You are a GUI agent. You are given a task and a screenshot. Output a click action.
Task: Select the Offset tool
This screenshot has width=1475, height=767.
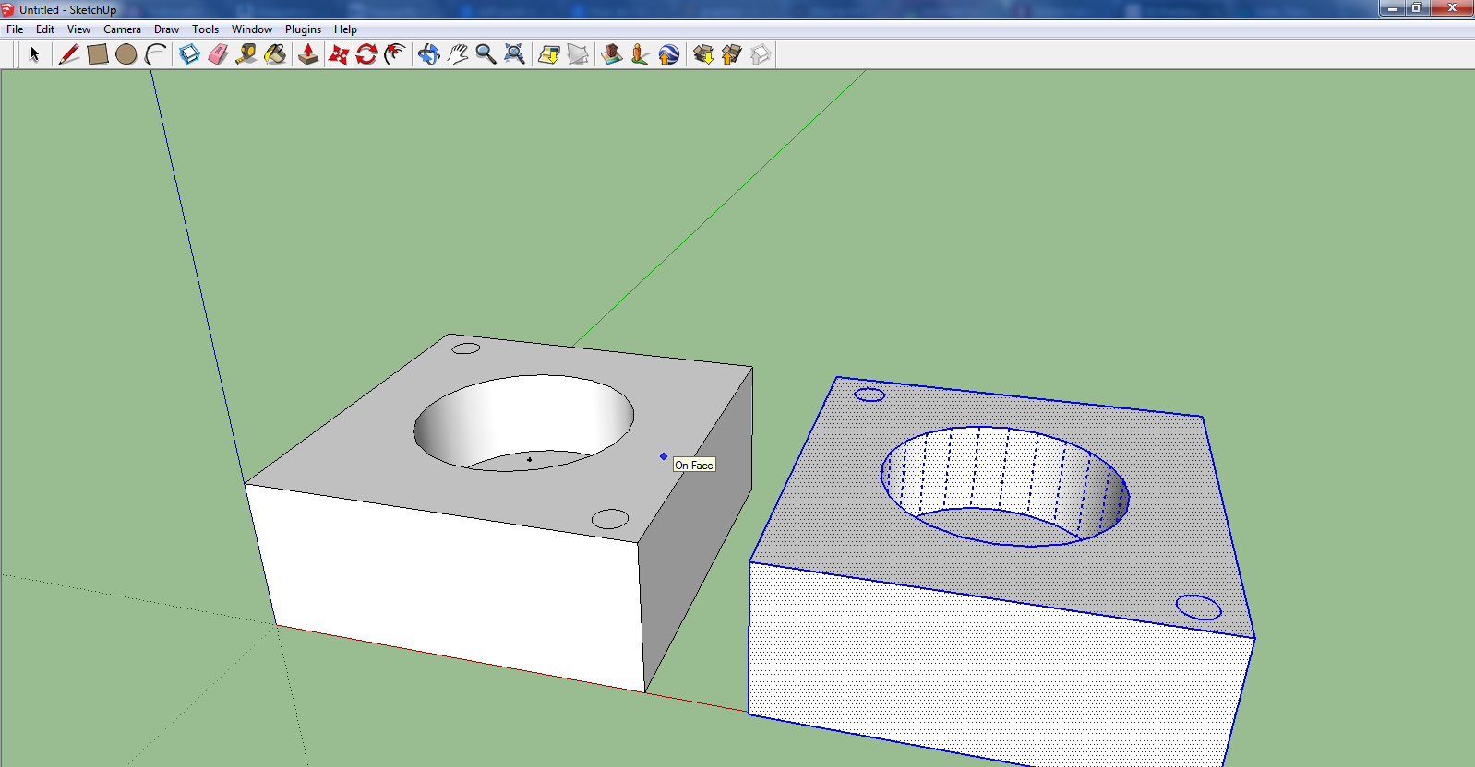(x=395, y=54)
